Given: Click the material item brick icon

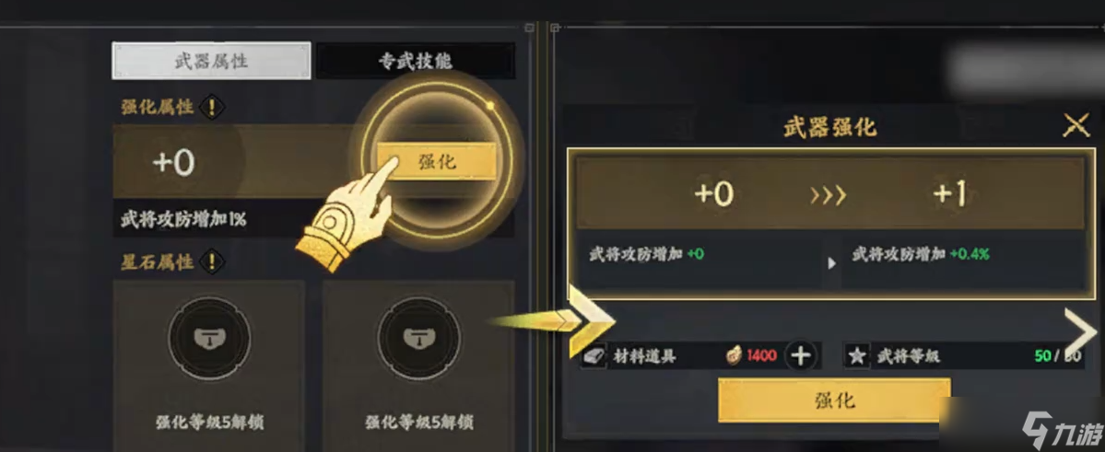Looking at the screenshot, I should click(x=593, y=357).
